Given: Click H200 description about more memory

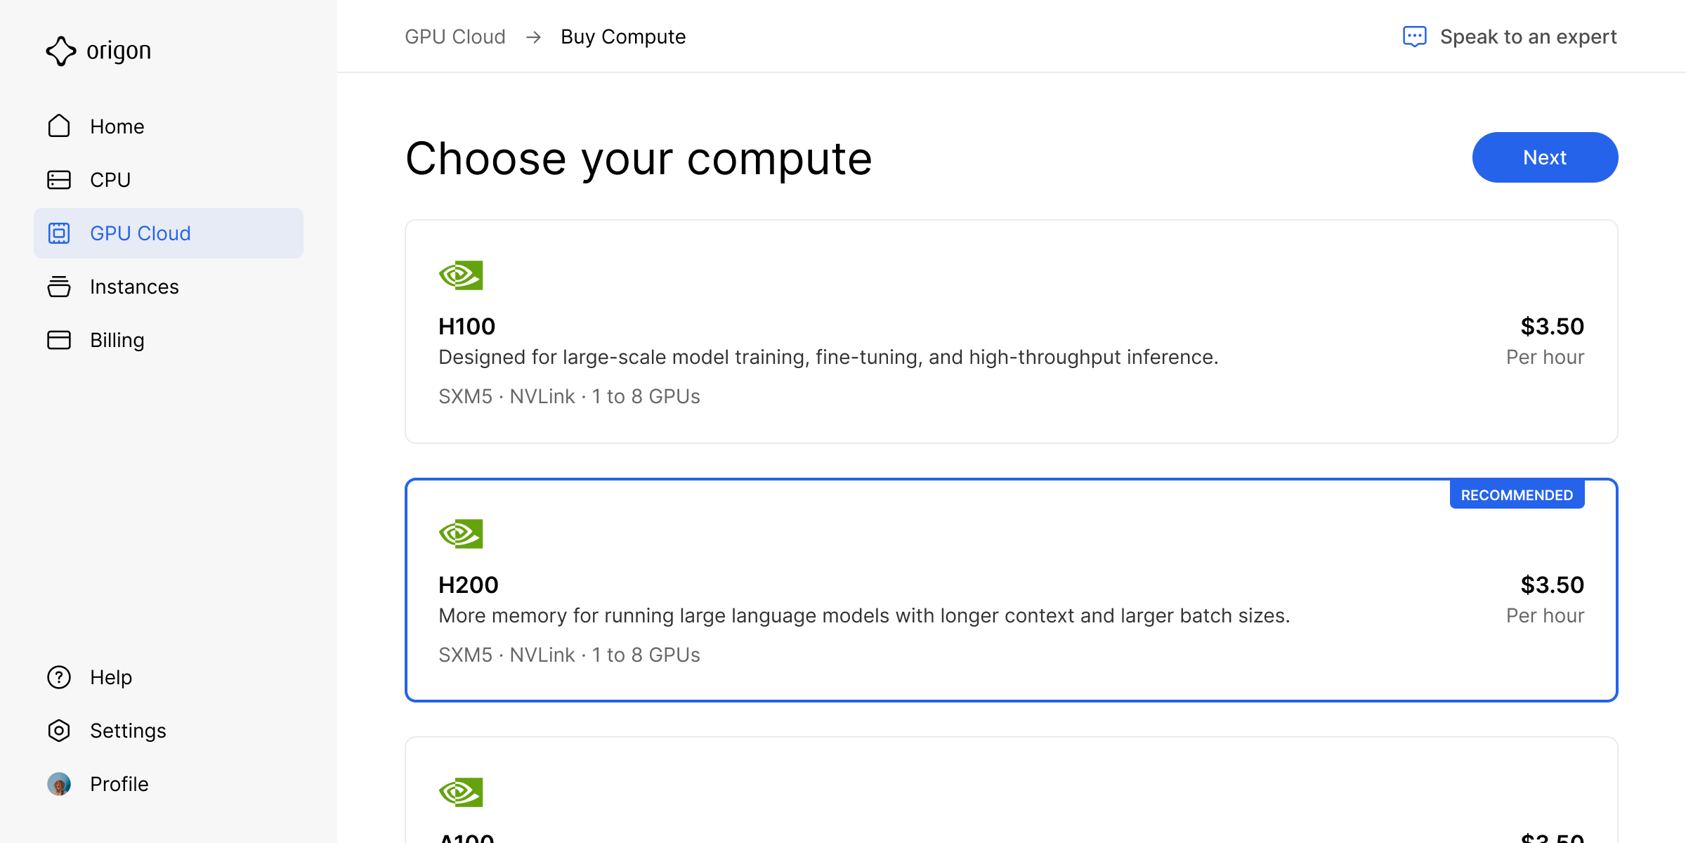Looking at the screenshot, I should (x=864, y=616).
